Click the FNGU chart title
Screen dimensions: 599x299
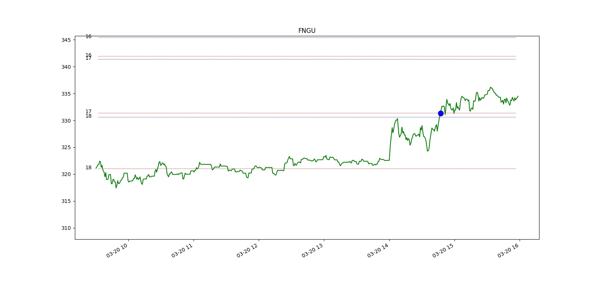pos(307,31)
